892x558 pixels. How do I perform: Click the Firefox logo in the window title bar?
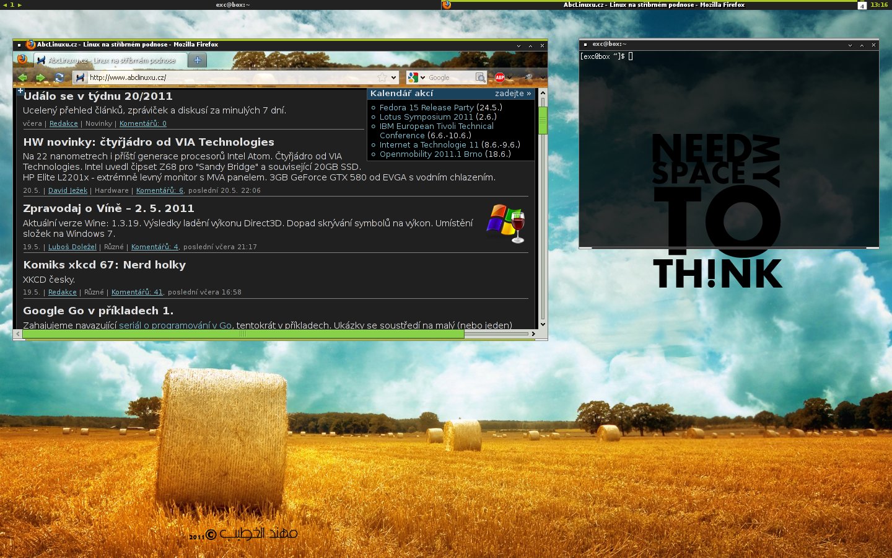[x=30, y=45]
